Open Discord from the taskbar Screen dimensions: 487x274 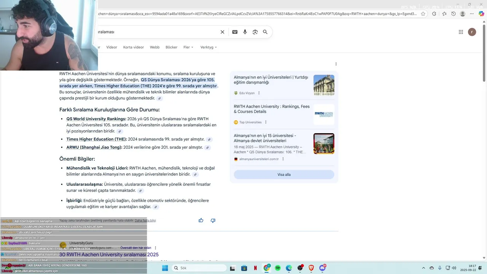[323, 268]
